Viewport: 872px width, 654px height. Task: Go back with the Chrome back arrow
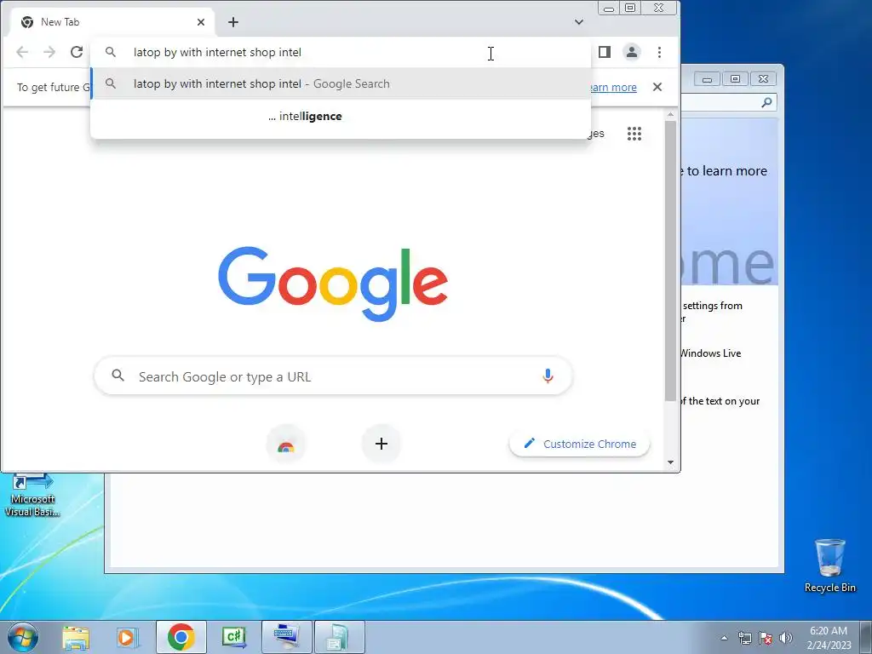pyautogui.click(x=22, y=52)
